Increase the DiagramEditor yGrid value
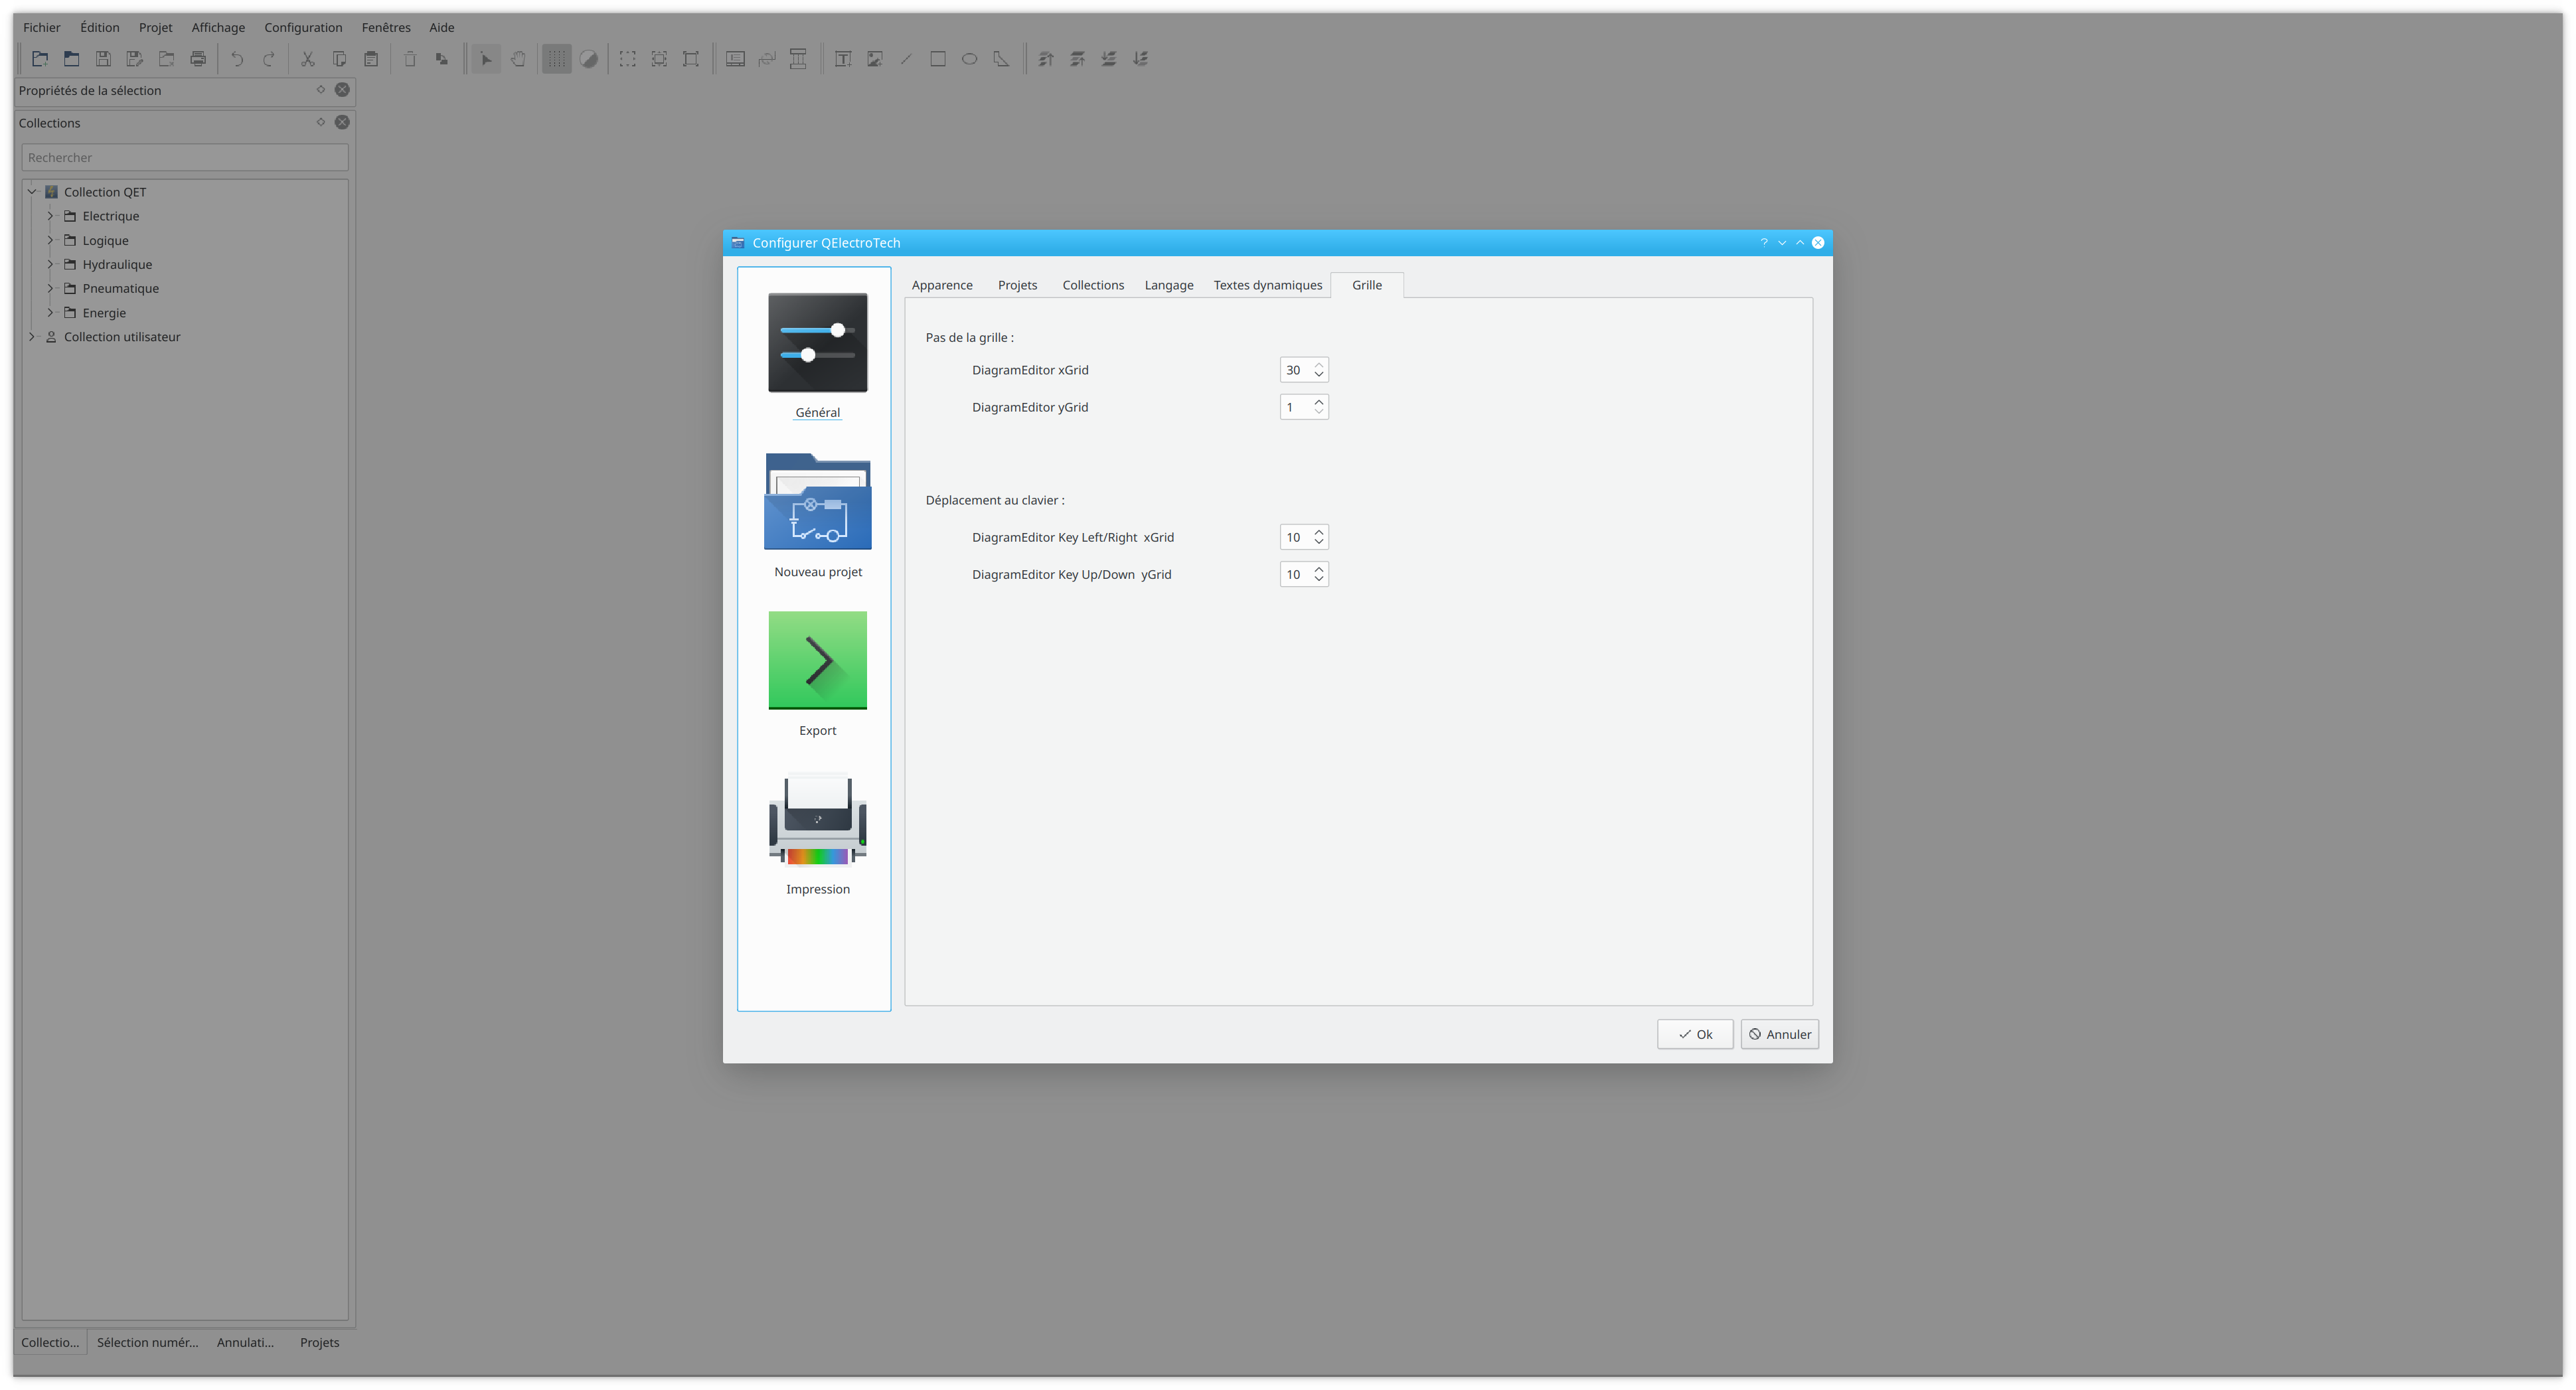 click(1319, 402)
